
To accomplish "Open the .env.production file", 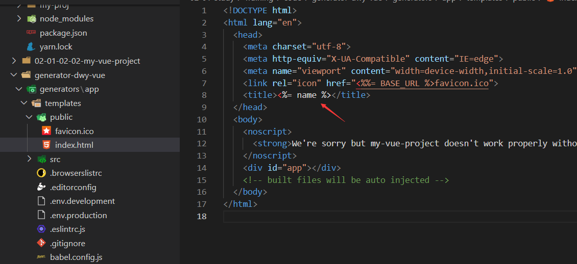I will coord(78,215).
